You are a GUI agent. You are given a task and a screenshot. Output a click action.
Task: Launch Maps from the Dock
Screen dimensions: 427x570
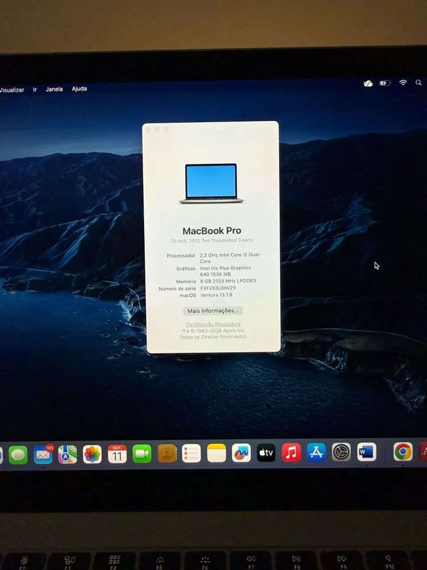tap(68, 455)
